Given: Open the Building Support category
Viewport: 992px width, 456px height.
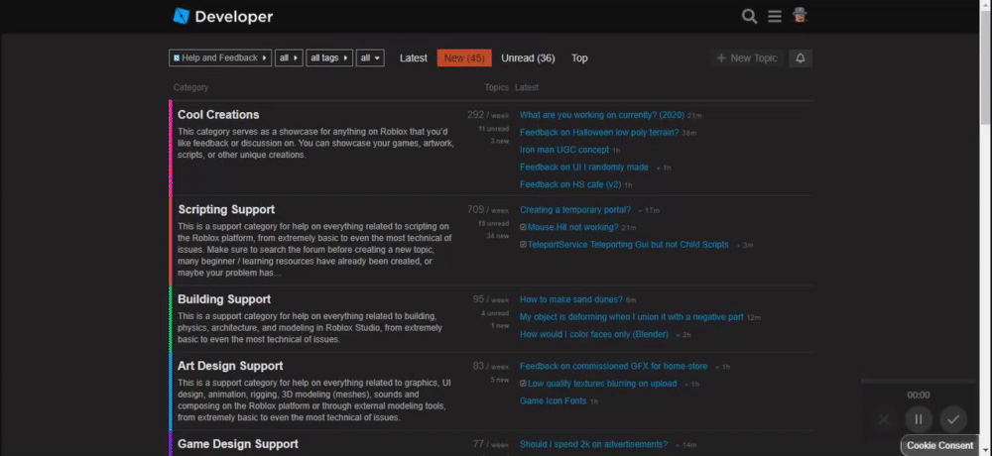Looking at the screenshot, I should (x=224, y=299).
